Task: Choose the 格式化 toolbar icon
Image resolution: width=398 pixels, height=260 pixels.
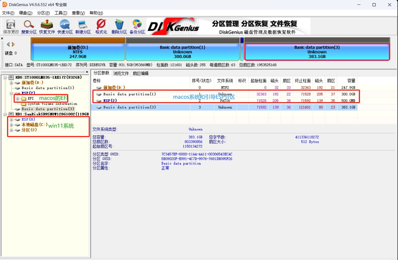Action: (101, 27)
